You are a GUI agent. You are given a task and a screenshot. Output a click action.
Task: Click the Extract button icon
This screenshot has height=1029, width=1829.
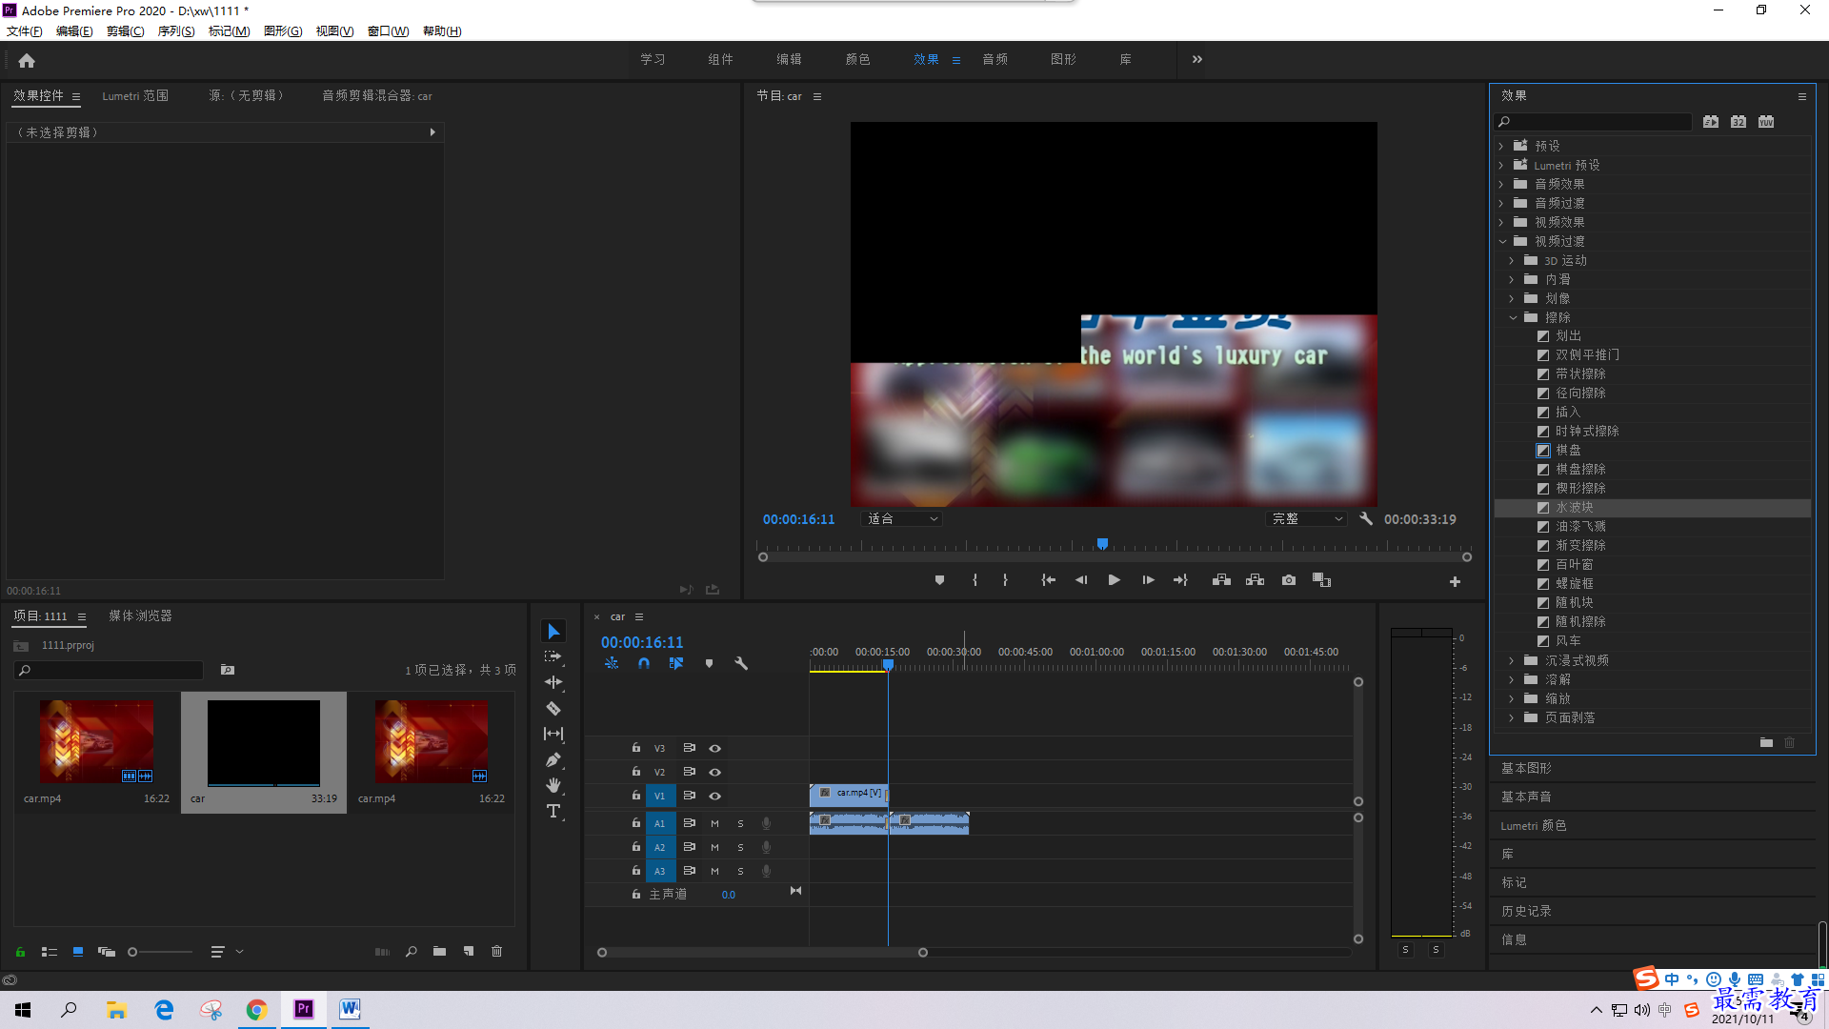pyautogui.click(x=1255, y=580)
